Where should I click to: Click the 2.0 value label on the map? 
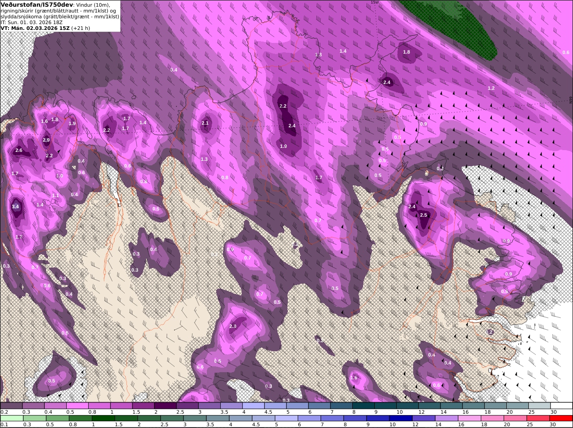[x=233, y=326]
